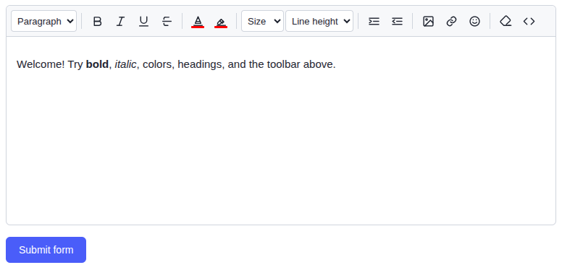The width and height of the screenshot is (562, 278).
Task: Insert an image using the image icon
Action: click(x=428, y=22)
